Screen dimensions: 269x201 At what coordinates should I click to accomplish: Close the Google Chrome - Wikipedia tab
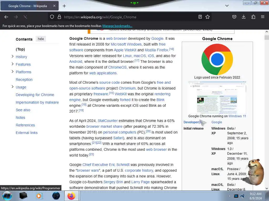coord(54,6)
